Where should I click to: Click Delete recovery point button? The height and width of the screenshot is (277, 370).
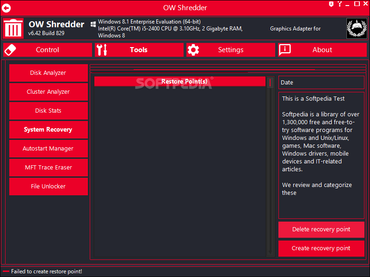point(321,229)
